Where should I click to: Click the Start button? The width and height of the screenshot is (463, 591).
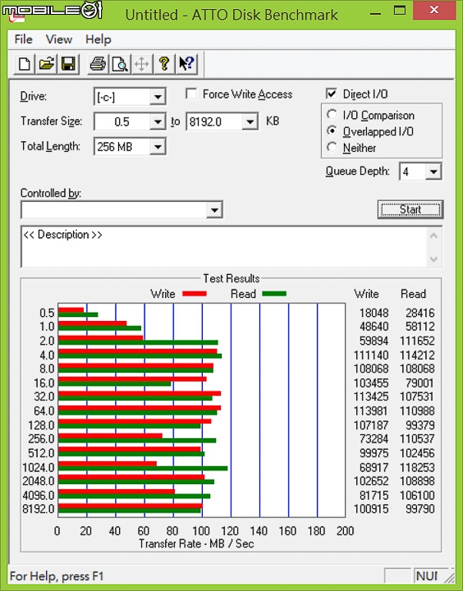pos(410,209)
